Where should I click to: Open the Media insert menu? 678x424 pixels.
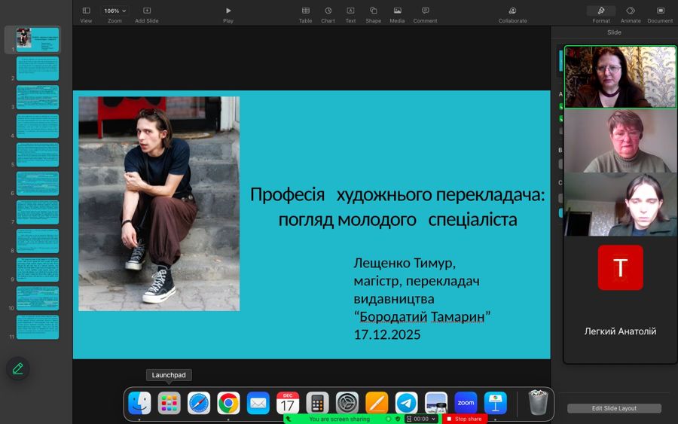397,11
